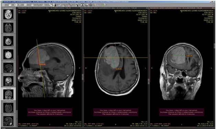This screenshot has height=129, width=216.
Task: Select the zoom magnifier tool
Action: (x=64, y=5)
